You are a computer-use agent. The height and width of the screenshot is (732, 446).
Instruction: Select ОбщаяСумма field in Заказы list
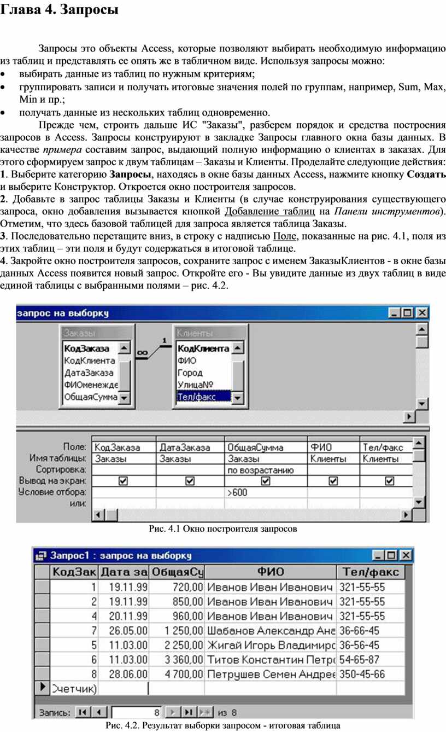click(x=90, y=398)
